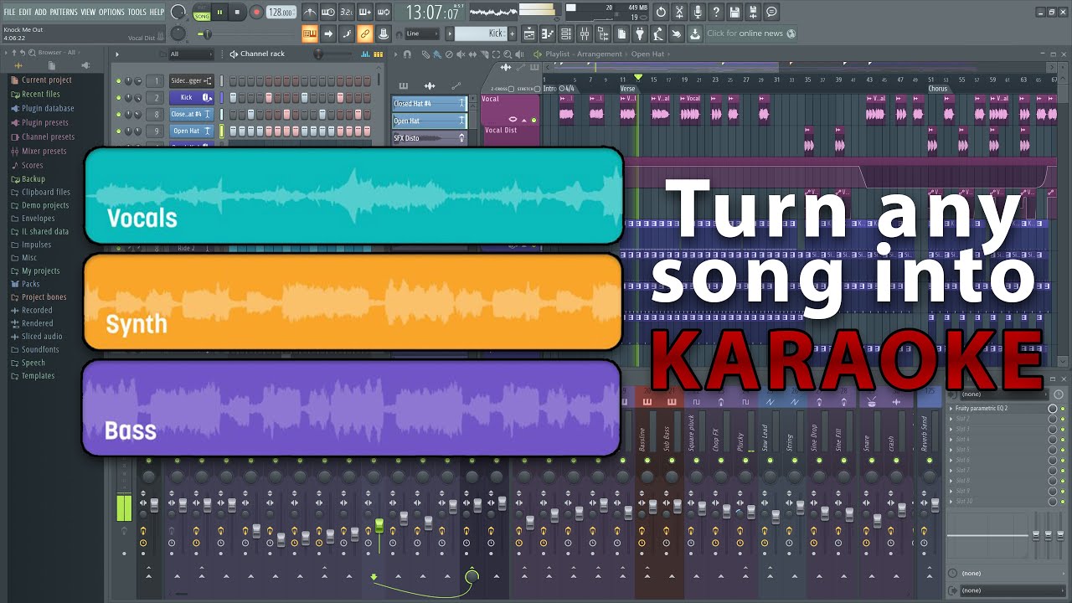1072x603 pixels.
Task: Pause playback with the pause button
Action: (x=220, y=12)
